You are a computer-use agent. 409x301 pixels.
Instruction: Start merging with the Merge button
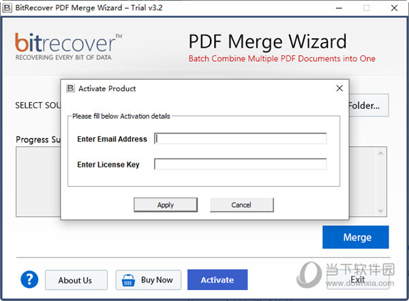tap(356, 237)
